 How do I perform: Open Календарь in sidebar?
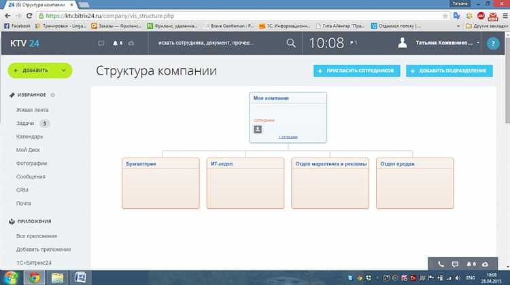click(30, 136)
